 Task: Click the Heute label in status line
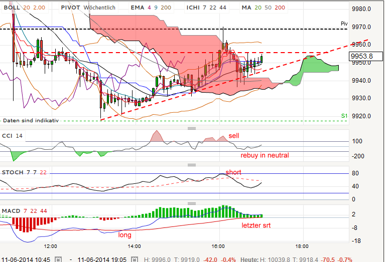[249, 259]
